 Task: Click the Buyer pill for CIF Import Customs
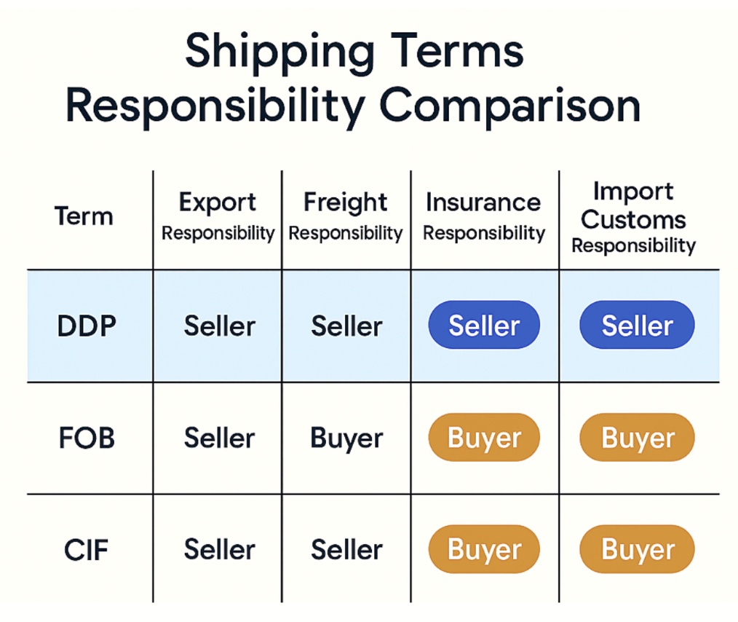click(637, 549)
